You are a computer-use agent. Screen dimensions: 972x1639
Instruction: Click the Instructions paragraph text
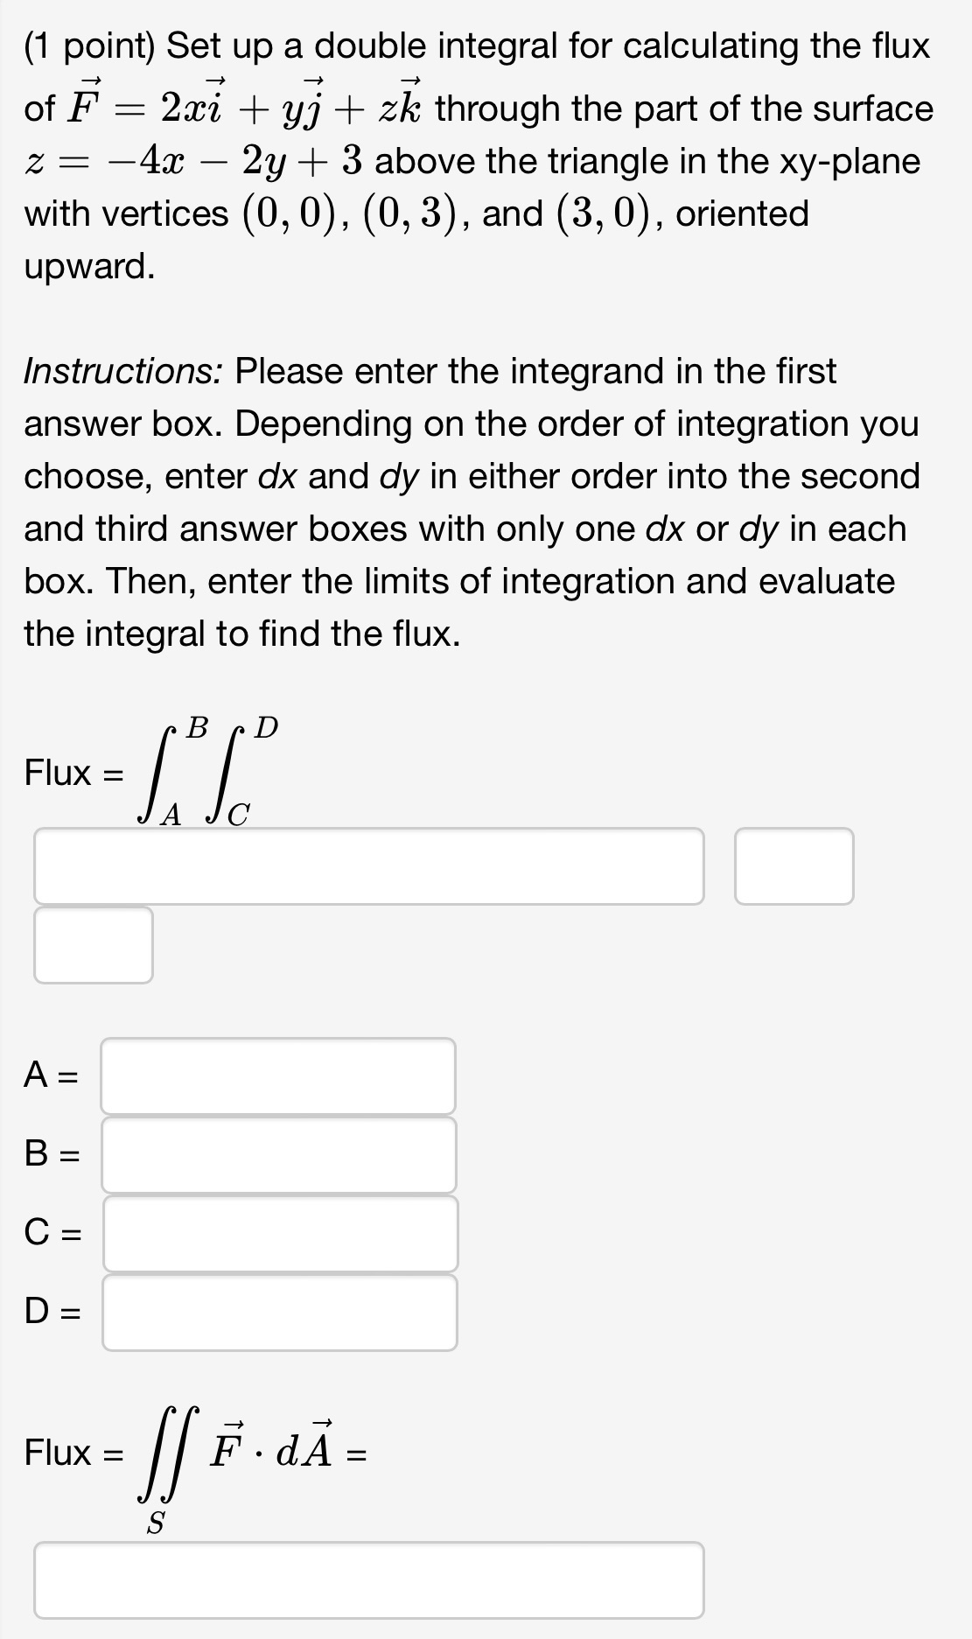(x=477, y=499)
